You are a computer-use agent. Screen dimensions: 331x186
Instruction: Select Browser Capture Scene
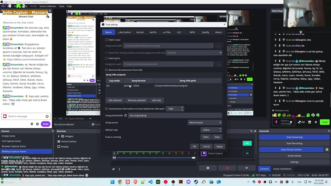(x=26, y=146)
